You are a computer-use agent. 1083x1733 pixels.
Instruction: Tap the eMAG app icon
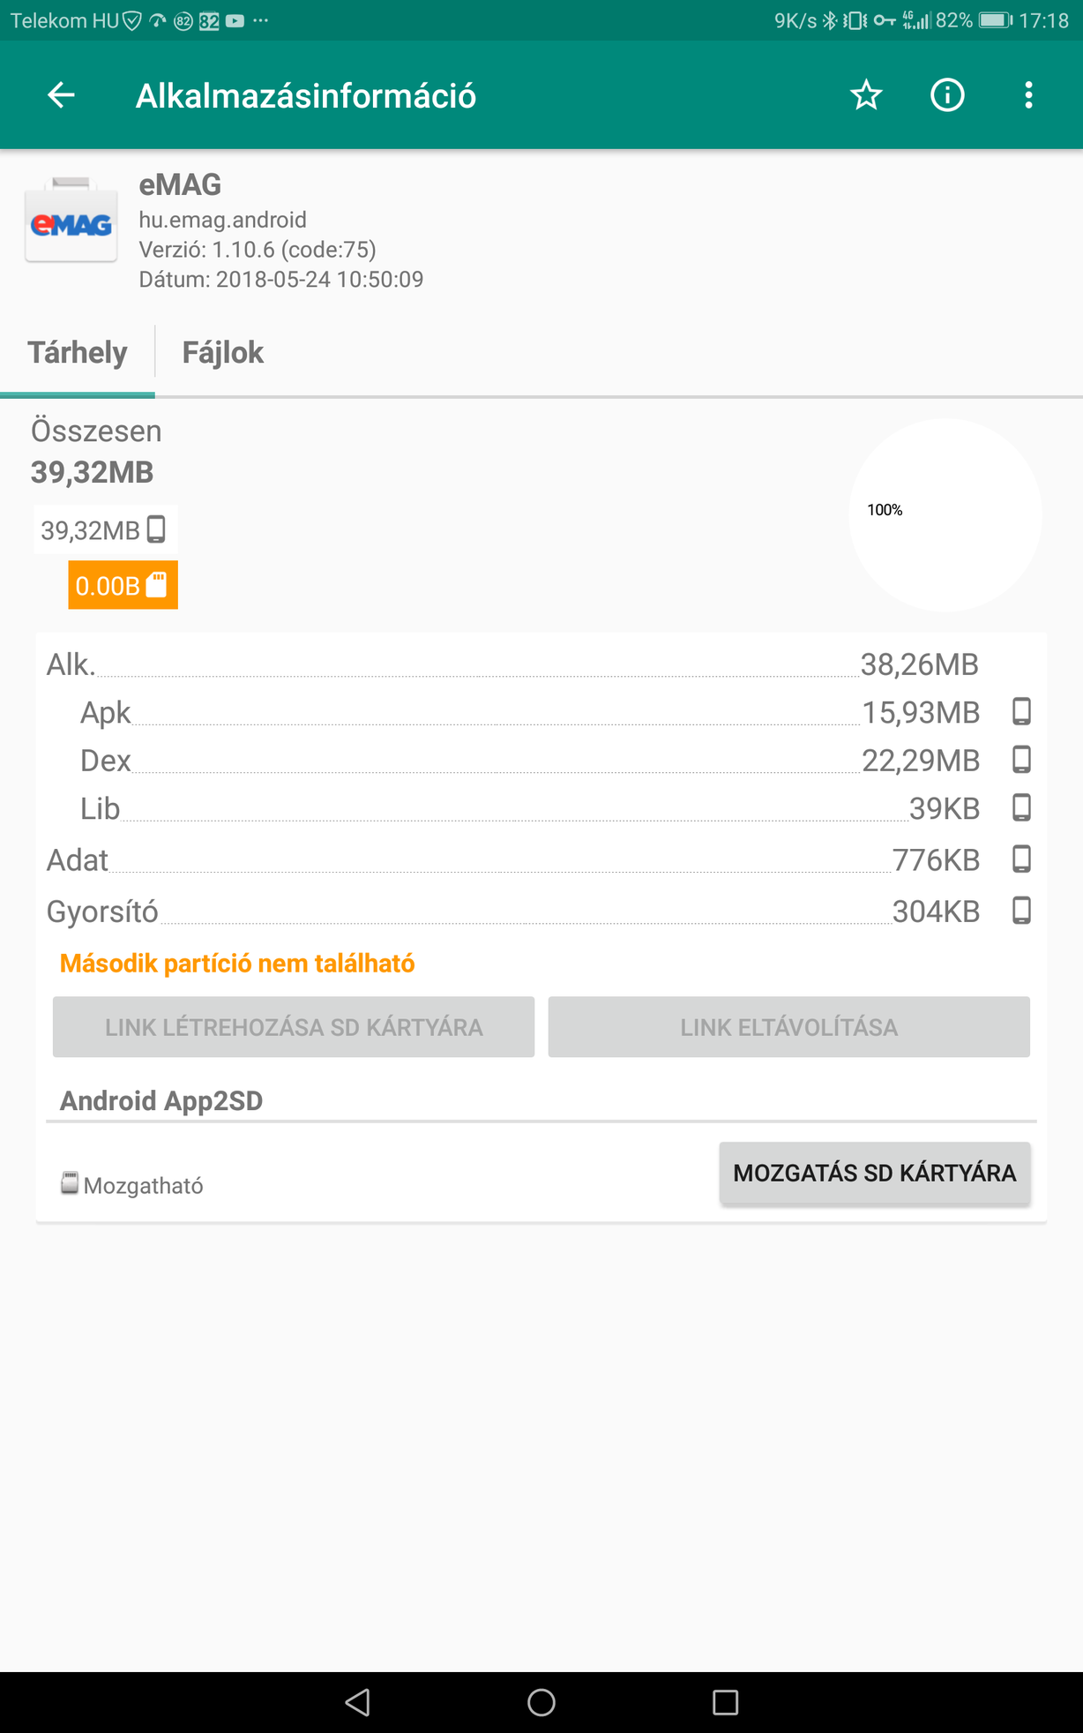[x=71, y=221]
